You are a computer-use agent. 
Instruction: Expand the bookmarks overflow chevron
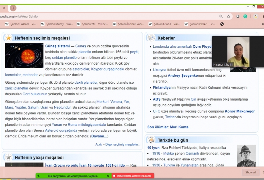(x=263, y=24)
